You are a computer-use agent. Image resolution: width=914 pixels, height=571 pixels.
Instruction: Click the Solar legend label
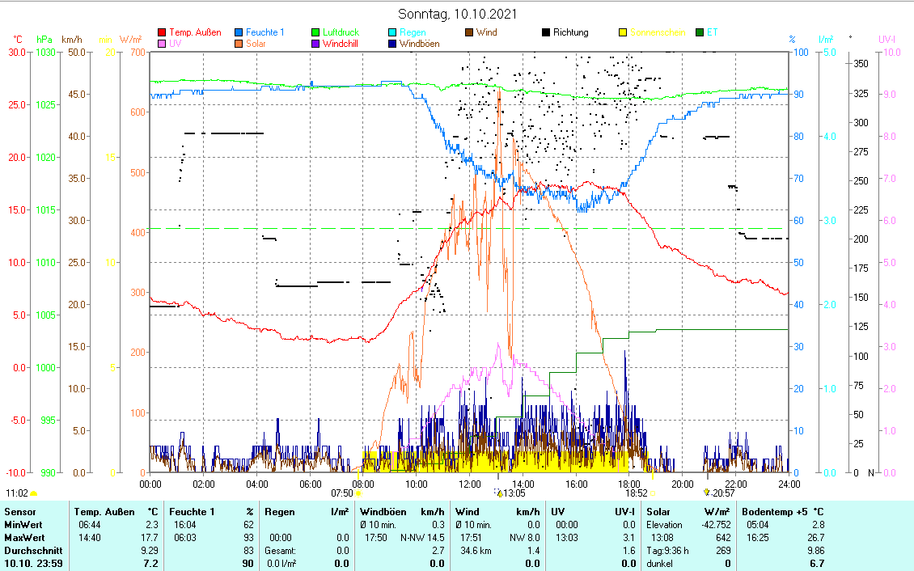click(x=256, y=44)
